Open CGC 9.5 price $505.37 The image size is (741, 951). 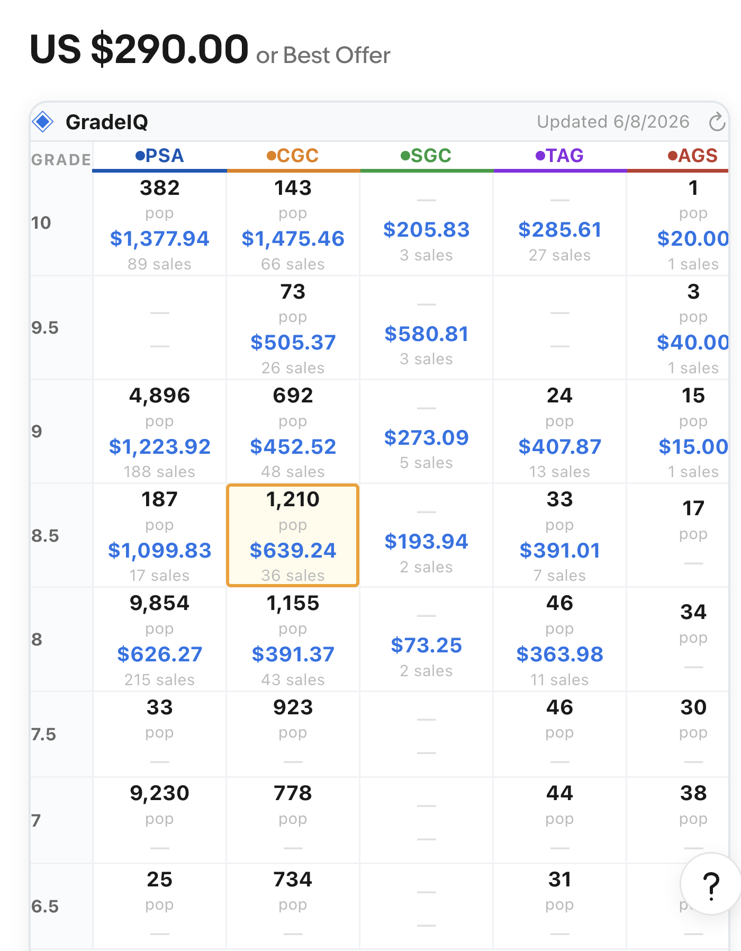[x=293, y=343]
